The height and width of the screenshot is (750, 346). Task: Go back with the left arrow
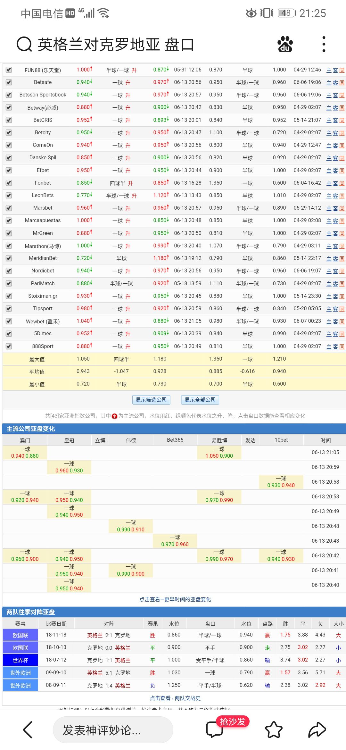28,730
